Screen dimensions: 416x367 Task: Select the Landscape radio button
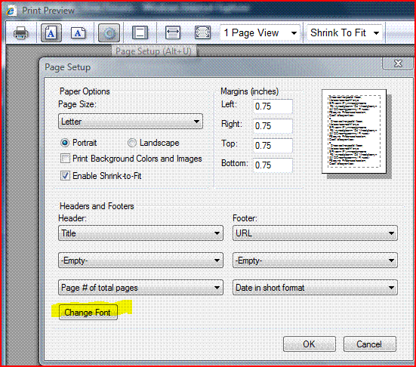(x=132, y=143)
